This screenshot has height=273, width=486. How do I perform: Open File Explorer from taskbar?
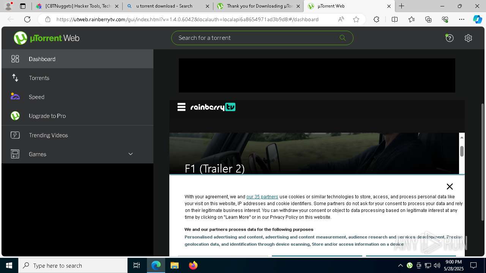(174, 265)
